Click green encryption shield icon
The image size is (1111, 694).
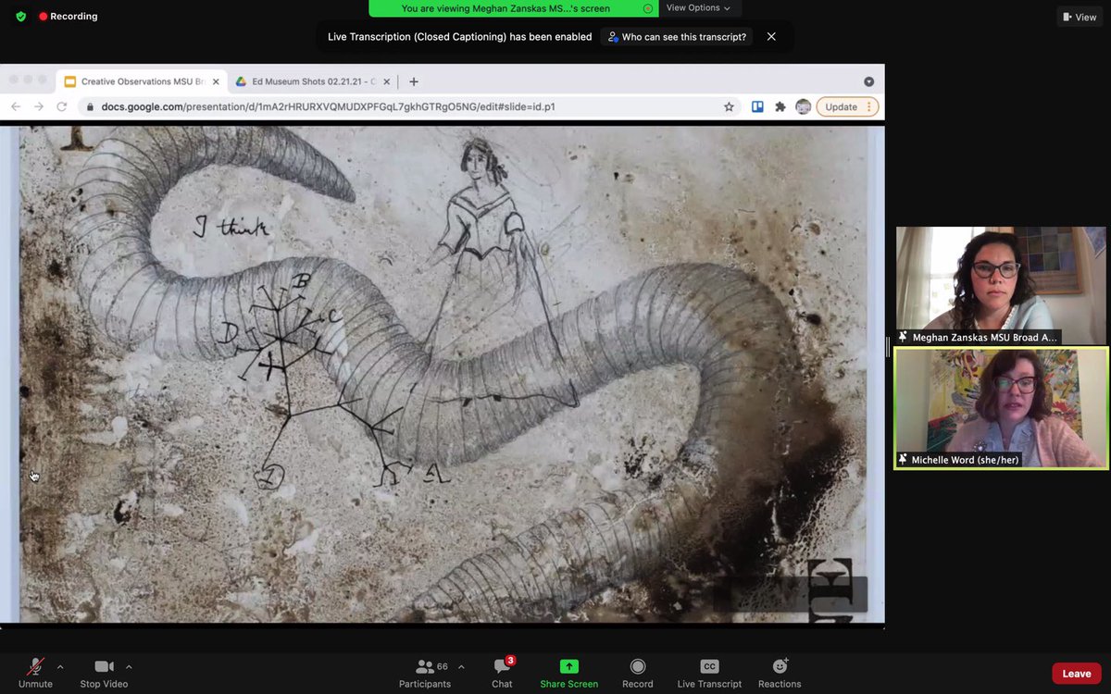[21, 17]
